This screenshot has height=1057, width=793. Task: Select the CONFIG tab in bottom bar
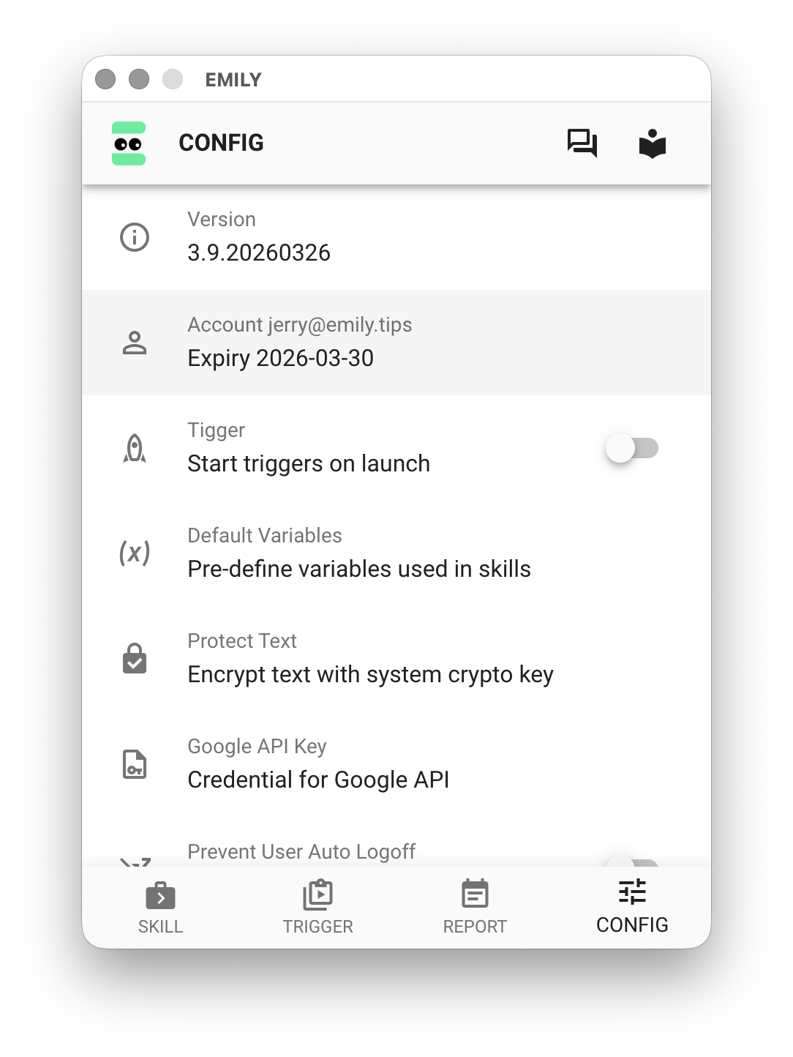632,908
